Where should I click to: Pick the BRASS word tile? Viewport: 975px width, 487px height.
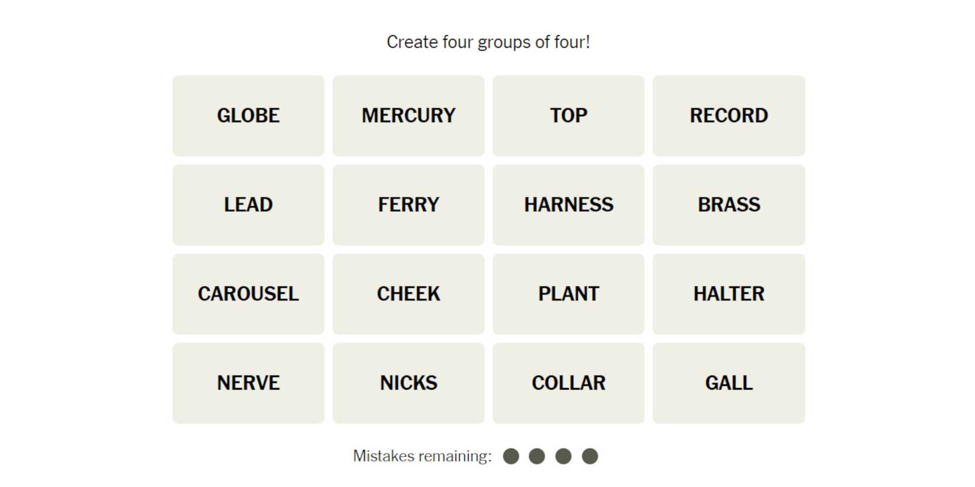click(729, 205)
